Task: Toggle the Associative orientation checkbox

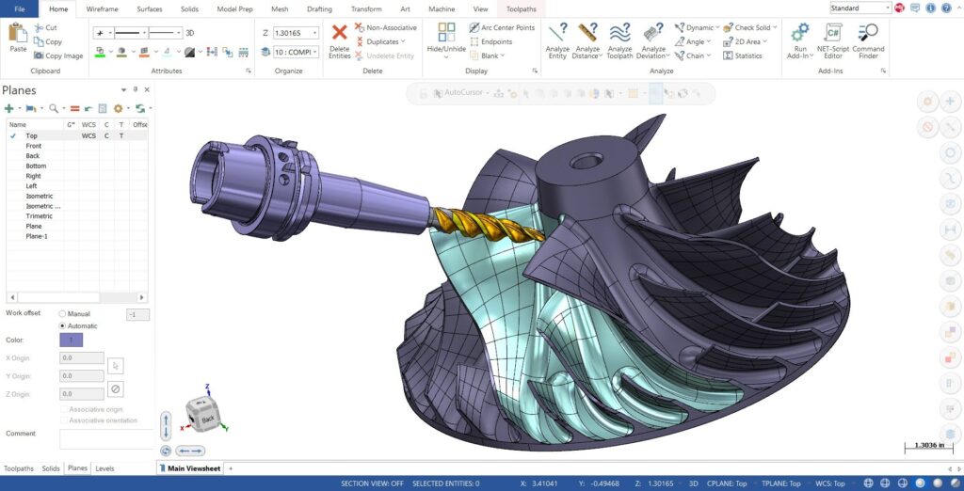Action: coord(64,420)
